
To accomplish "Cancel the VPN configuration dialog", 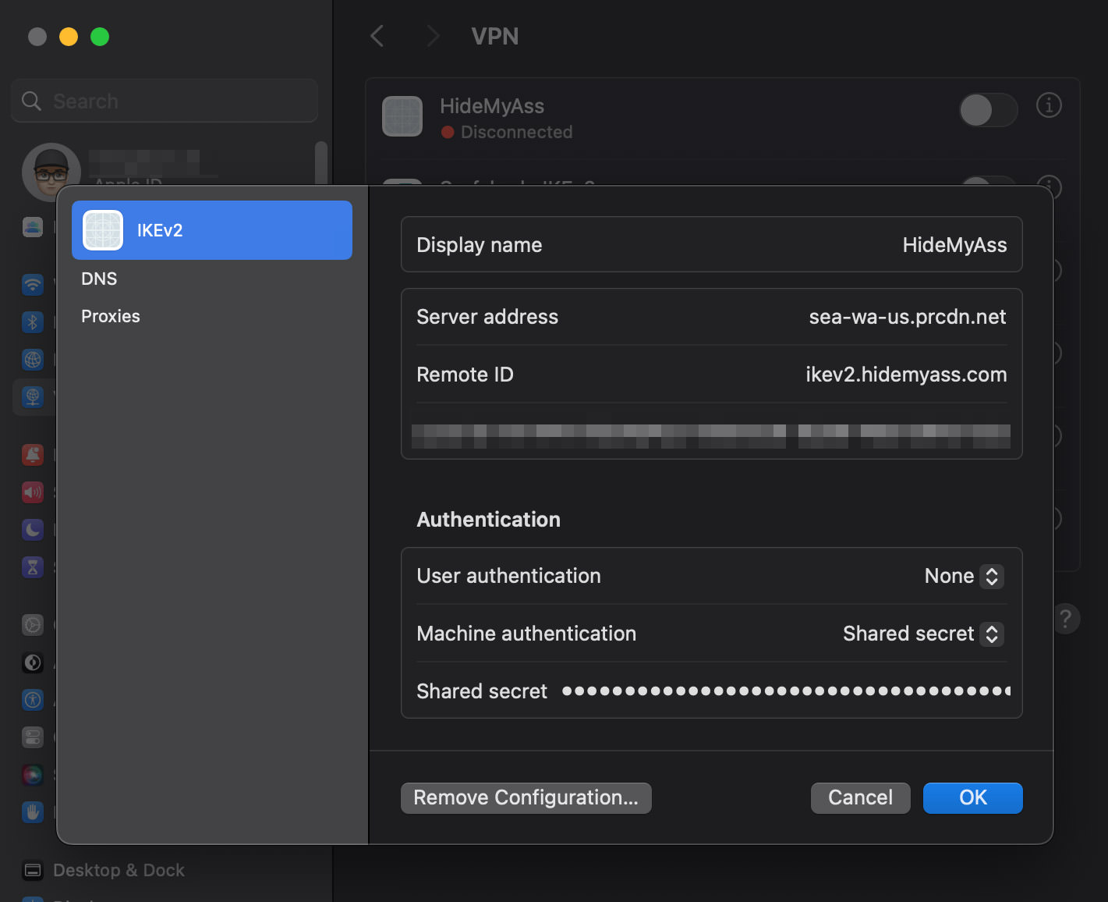I will [x=860, y=798].
